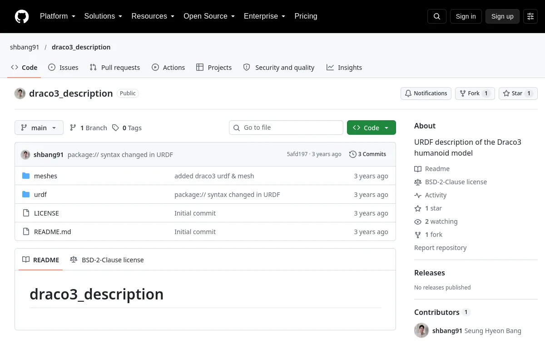Open the green Code dropdown button
The width and height of the screenshot is (545, 363).
372,128
